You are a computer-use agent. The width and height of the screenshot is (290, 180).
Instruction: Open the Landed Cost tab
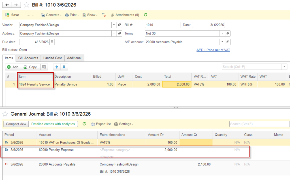(52, 58)
